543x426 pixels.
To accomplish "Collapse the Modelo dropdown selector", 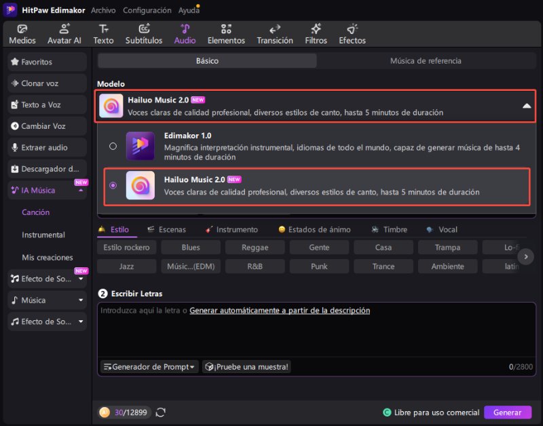I will pyautogui.click(x=526, y=106).
